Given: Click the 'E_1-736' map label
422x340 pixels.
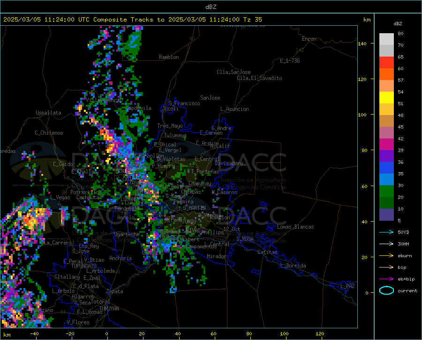Looking at the screenshot, I should pos(290,61).
